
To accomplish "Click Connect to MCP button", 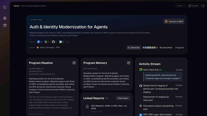I will (174, 21).
